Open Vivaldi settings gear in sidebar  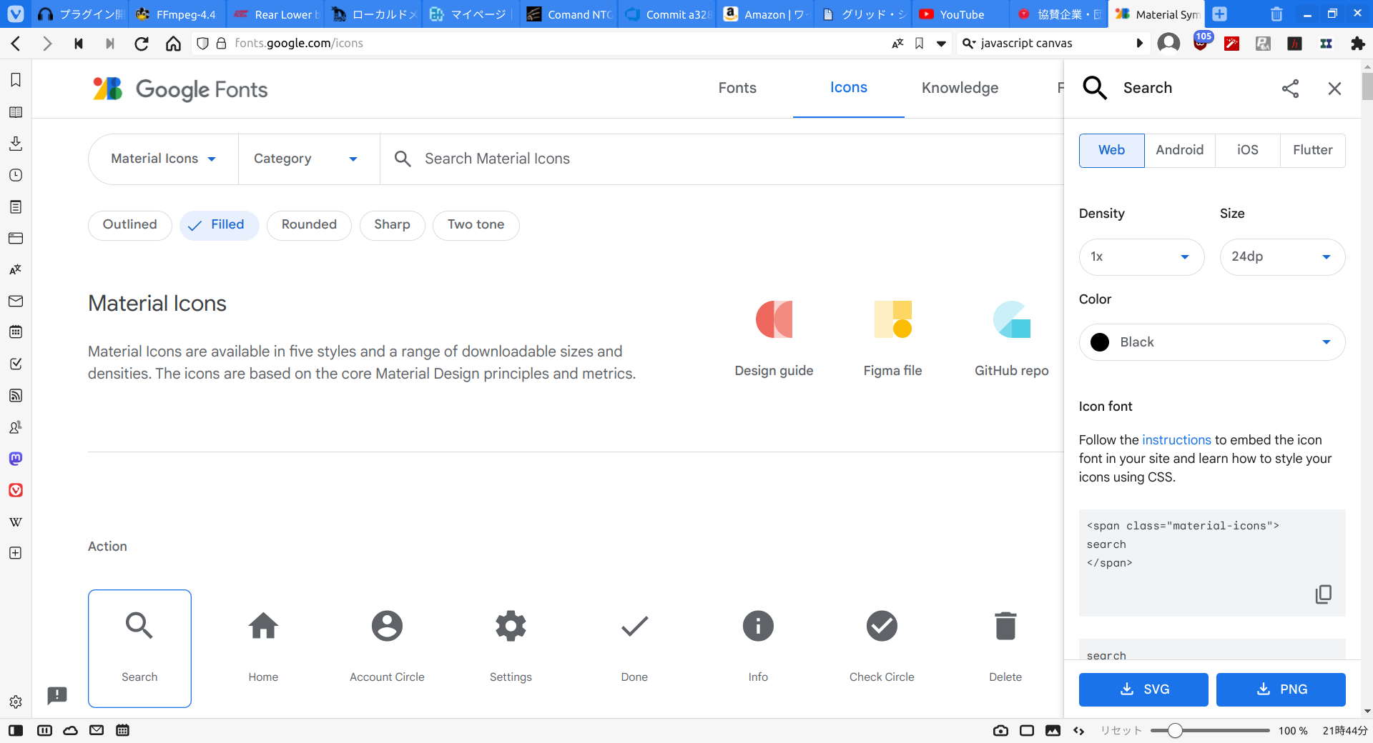coord(16,702)
